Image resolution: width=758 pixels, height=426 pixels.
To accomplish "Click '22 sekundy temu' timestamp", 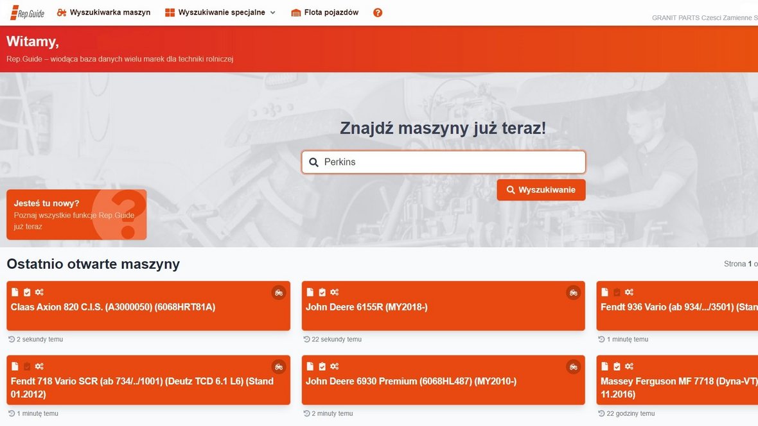I will tap(337, 339).
